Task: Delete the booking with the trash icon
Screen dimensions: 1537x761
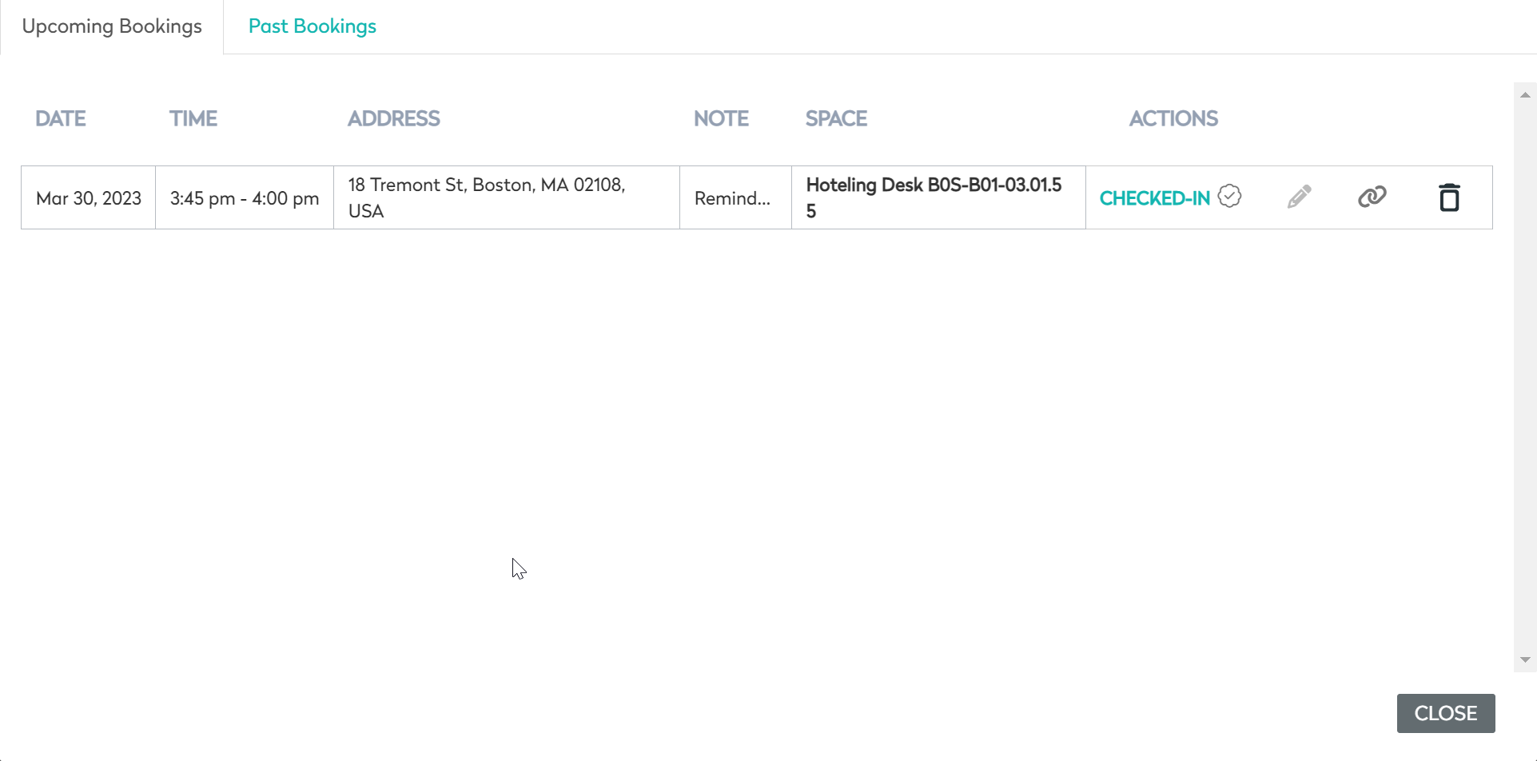Action: pos(1449,197)
